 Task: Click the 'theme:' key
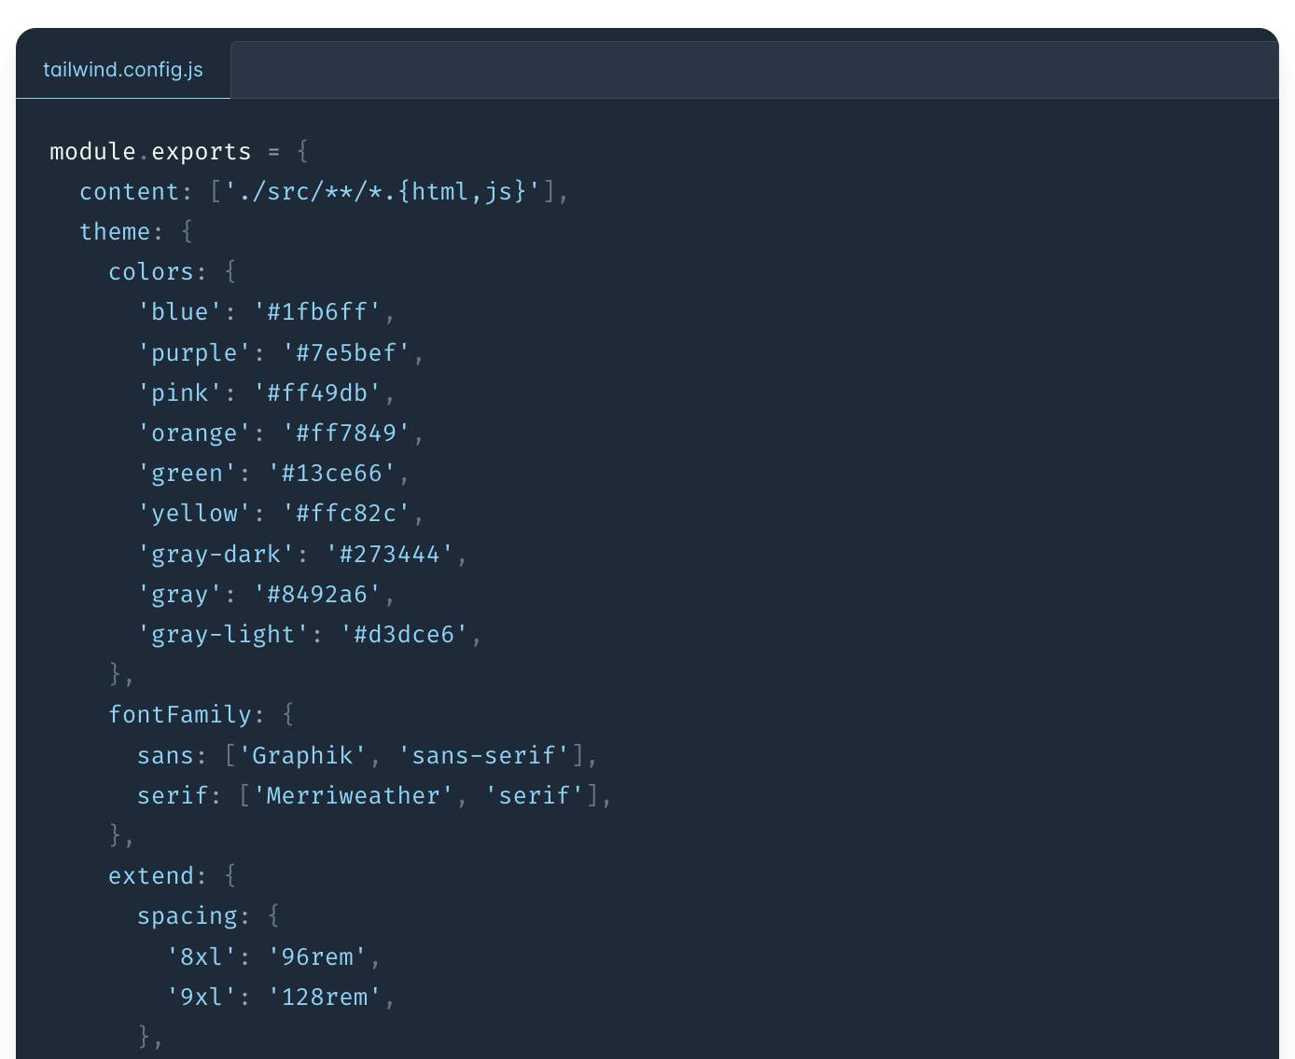point(121,231)
